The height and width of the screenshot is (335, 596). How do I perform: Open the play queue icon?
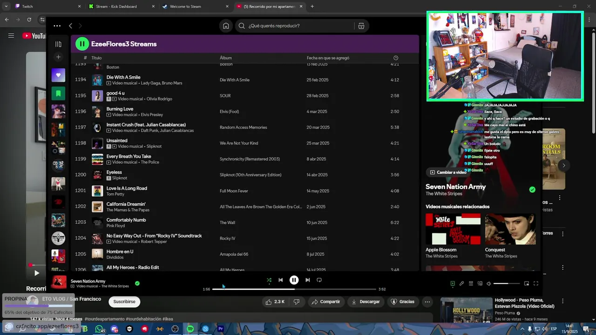(x=471, y=283)
